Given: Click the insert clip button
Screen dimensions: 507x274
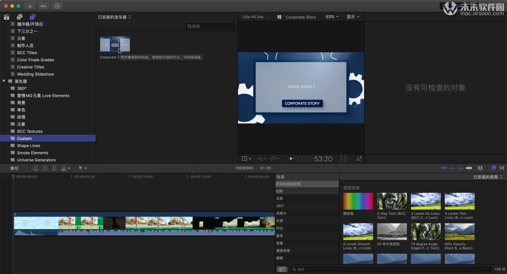Looking at the screenshot, I should point(45,168).
